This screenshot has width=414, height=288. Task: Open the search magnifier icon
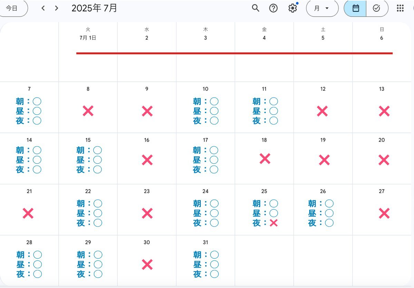tap(255, 8)
